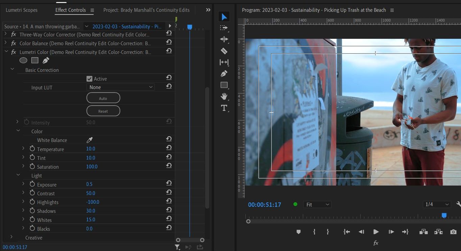Open the source clip dropdown arrow

[x=87, y=26]
